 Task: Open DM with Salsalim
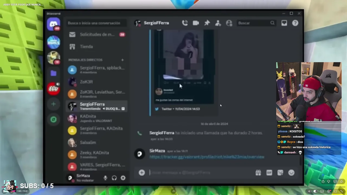[97, 142]
